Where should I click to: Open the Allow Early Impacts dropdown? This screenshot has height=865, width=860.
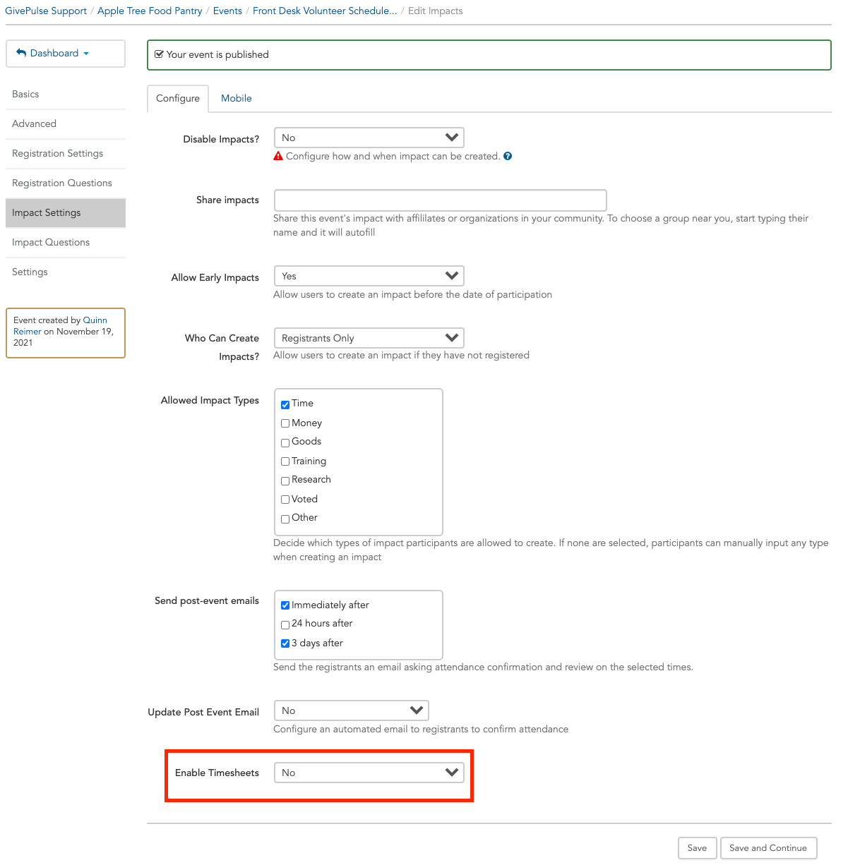(x=369, y=276)
